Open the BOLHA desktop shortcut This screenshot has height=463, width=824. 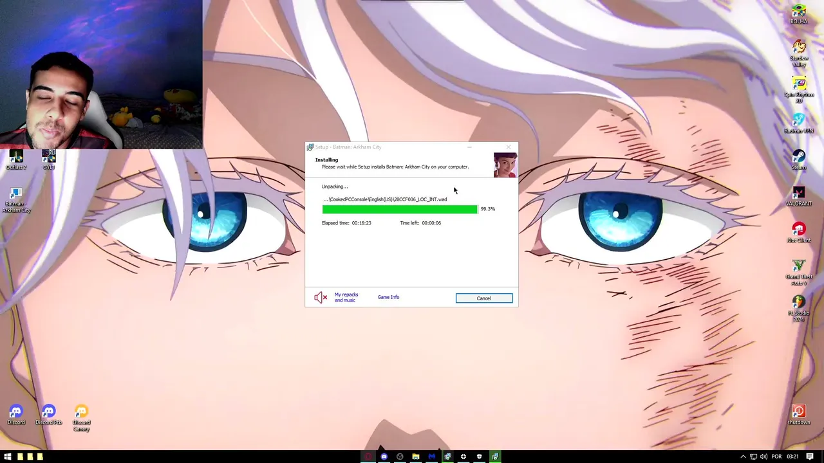(x=799, y=14)
